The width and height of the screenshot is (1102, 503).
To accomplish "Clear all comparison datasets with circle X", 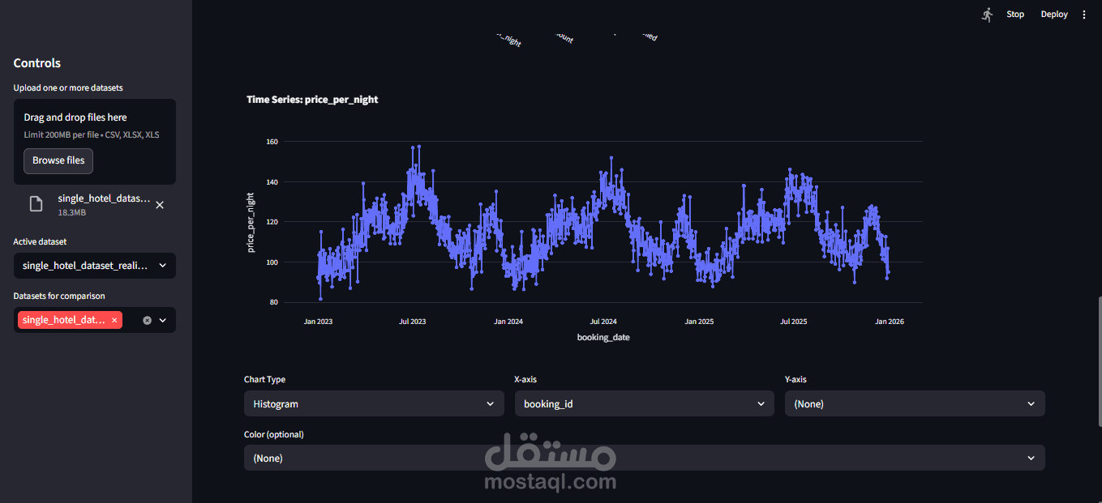I will [147, 320].
